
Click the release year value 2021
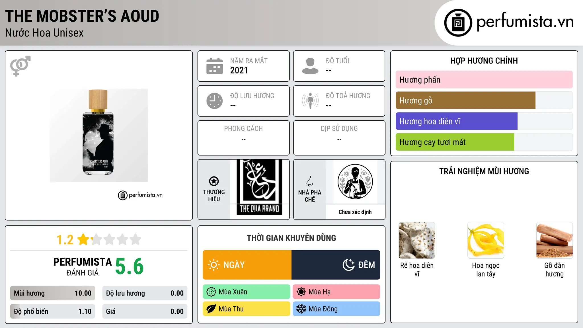pos(239,70)
